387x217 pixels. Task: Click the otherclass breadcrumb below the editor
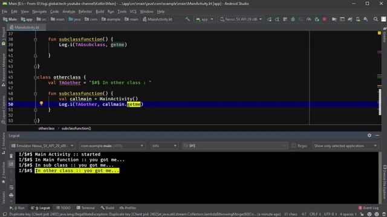tap(47, 128)
